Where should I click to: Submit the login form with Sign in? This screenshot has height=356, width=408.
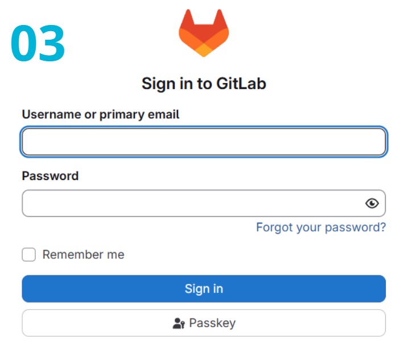204,288
